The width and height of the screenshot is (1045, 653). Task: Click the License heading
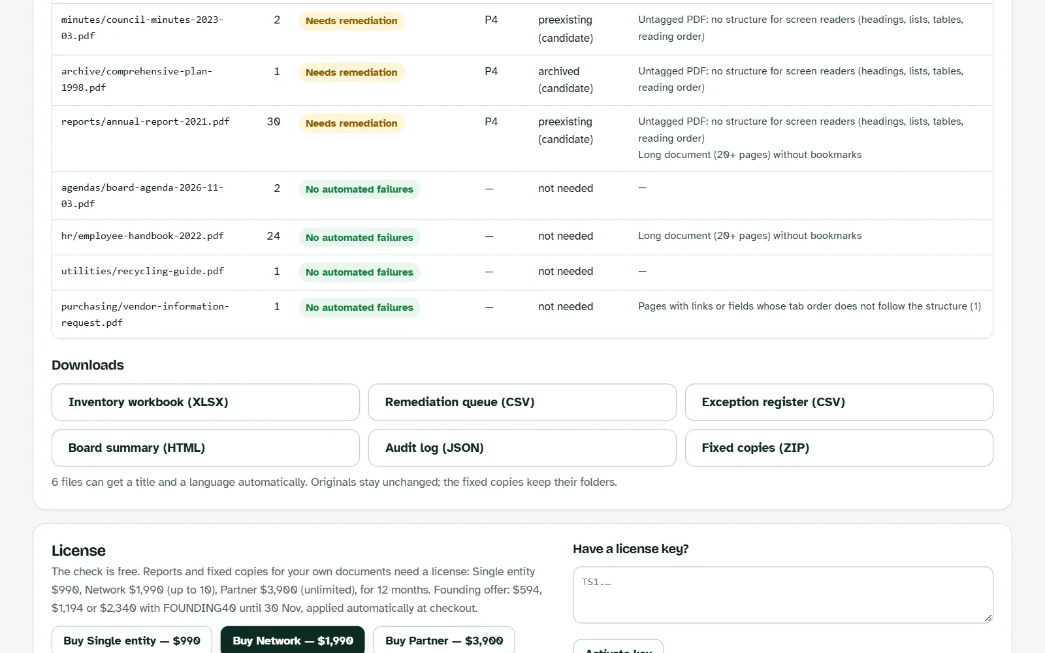click(x=78, y=550)
